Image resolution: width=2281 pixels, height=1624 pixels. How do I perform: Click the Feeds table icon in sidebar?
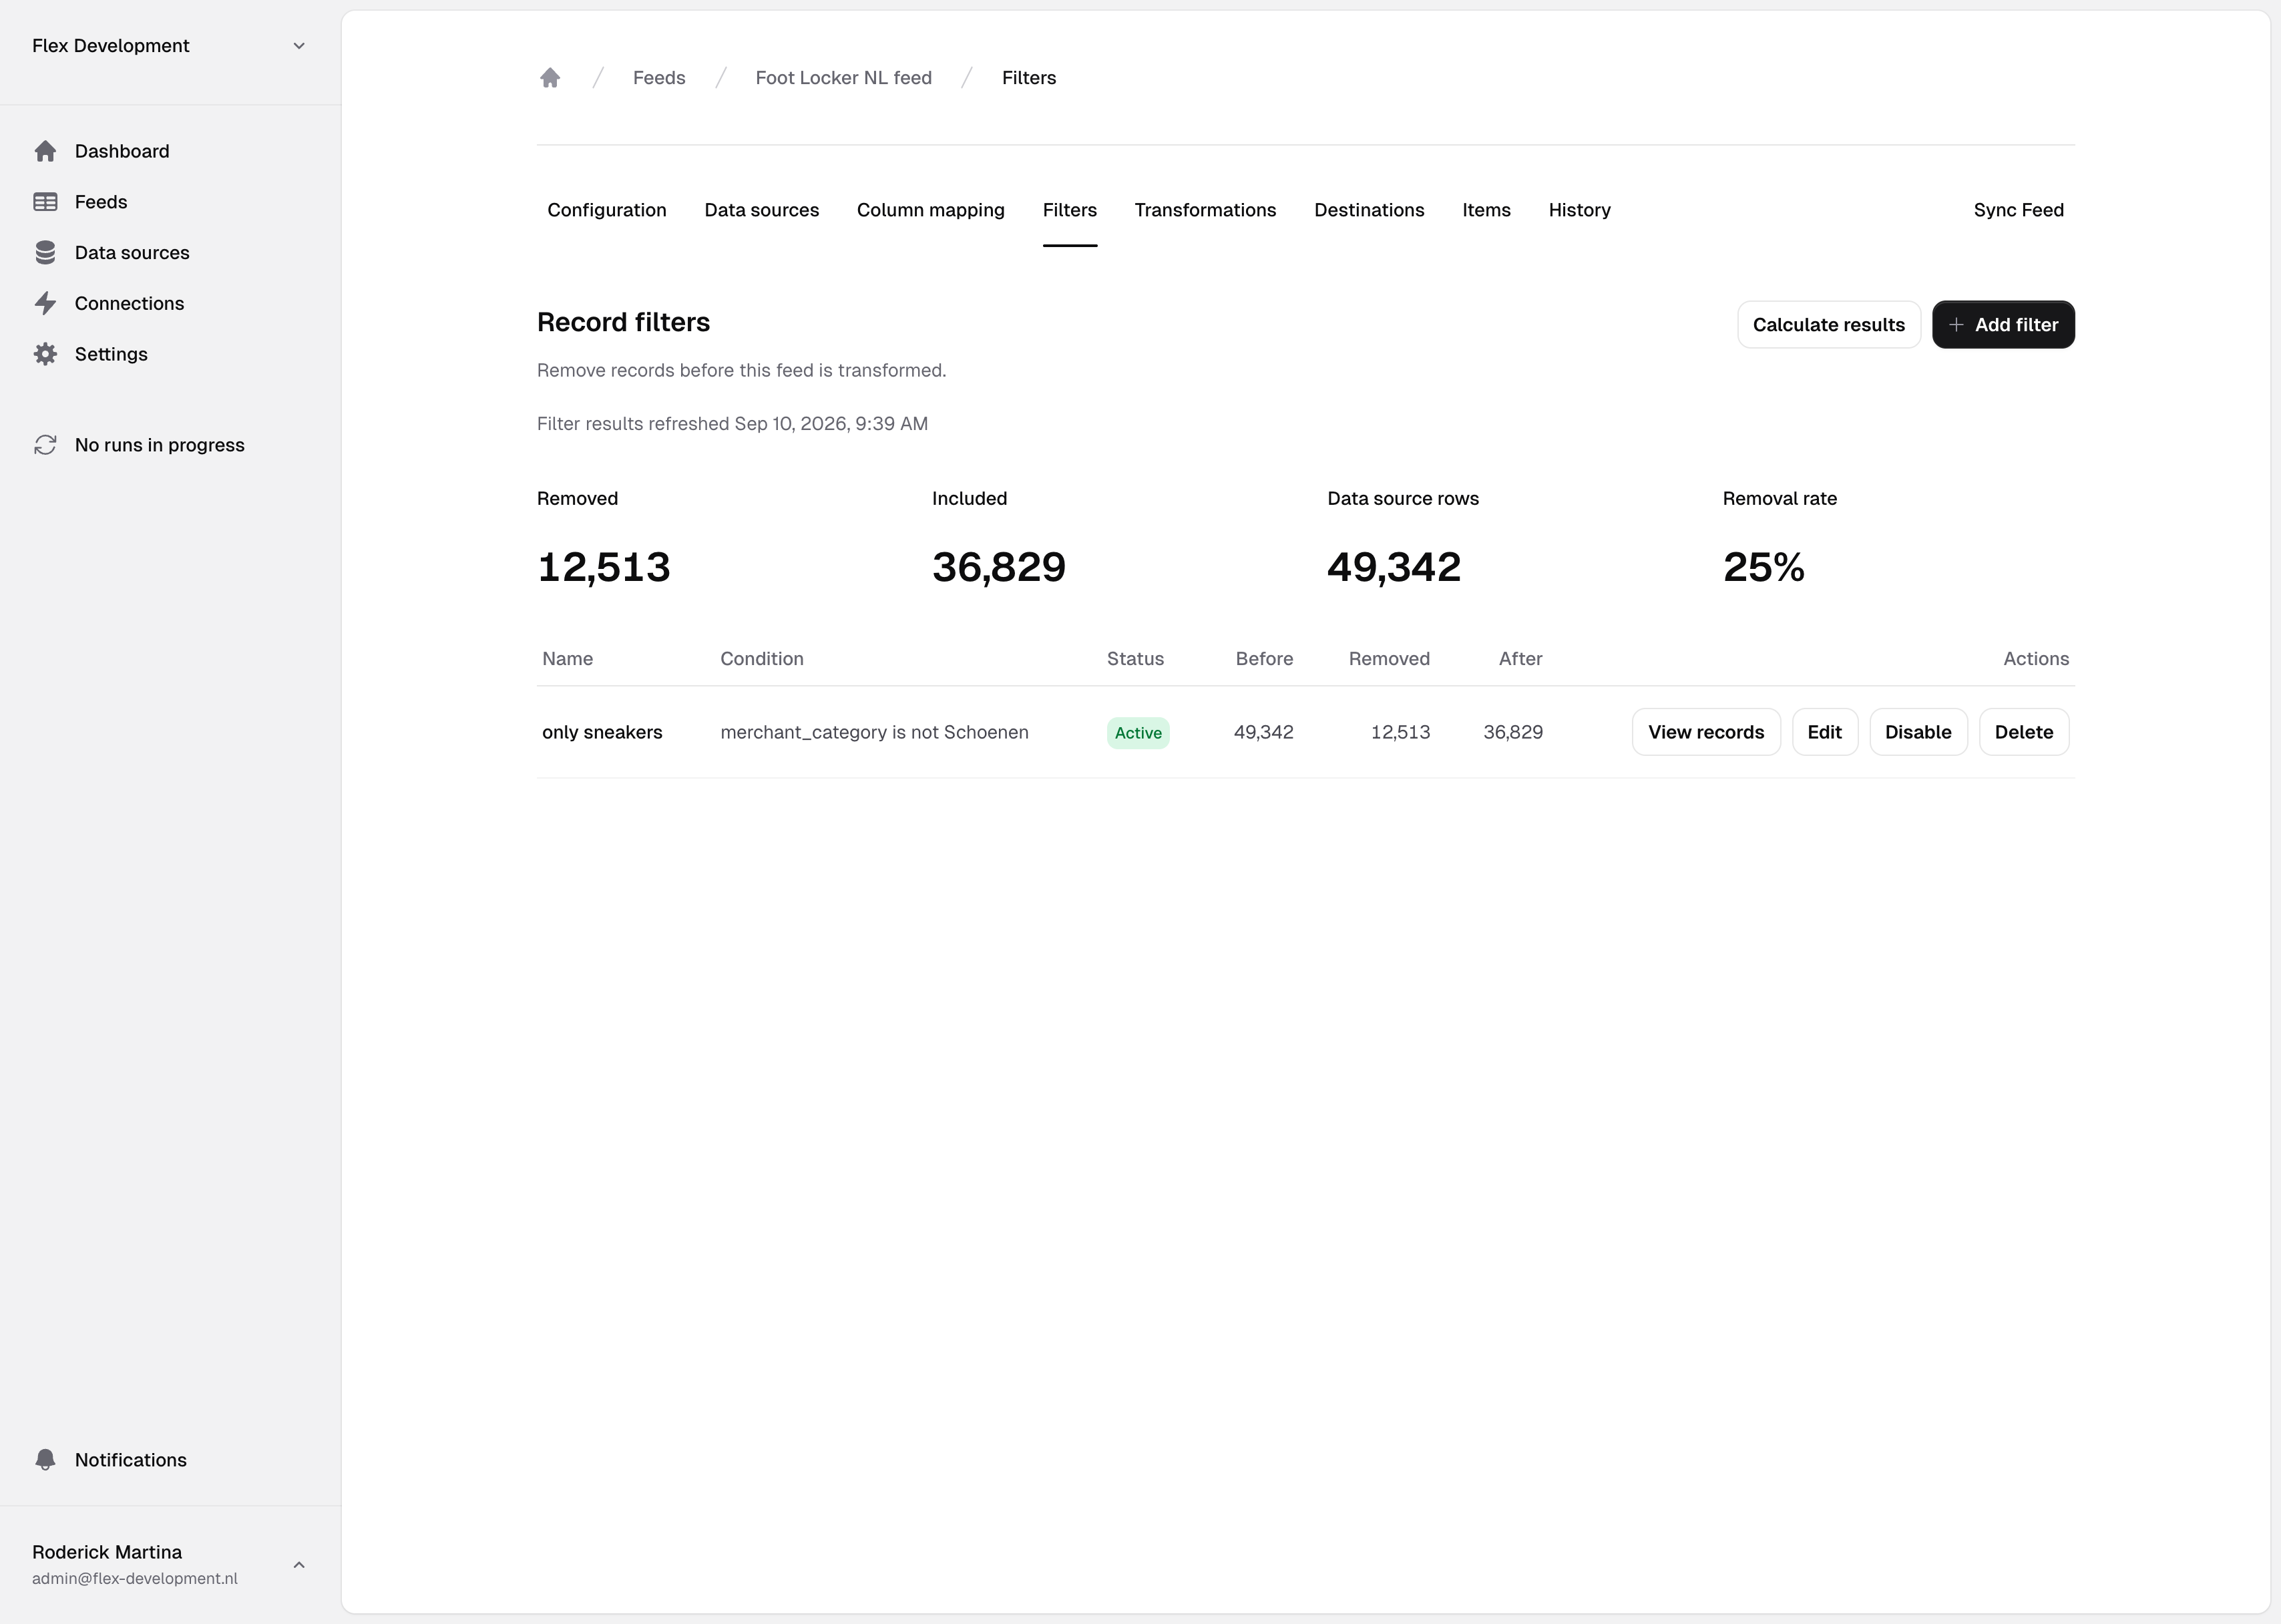coord(45,202)
